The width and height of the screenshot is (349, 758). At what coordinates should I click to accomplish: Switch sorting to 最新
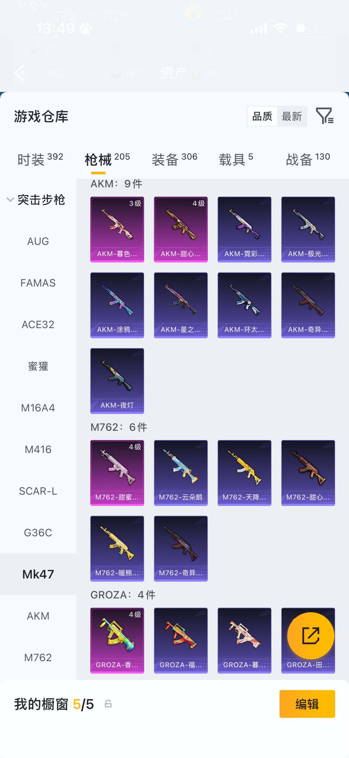tap(292, 116)
